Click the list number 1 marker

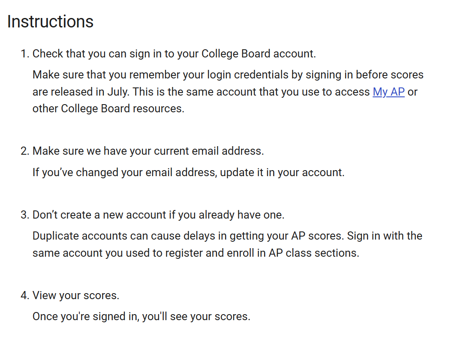click(25, 54)
